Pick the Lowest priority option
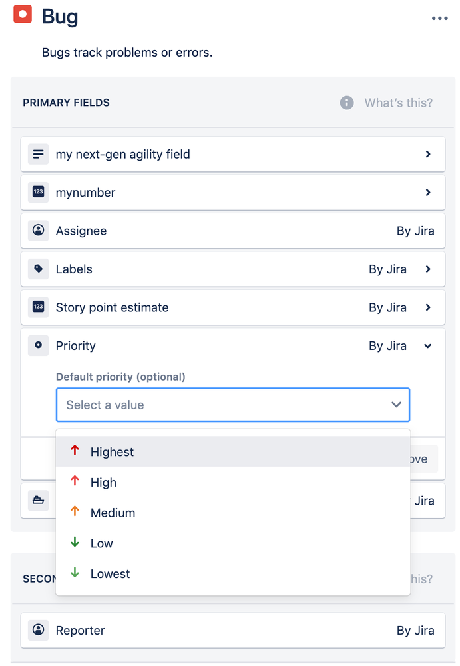This screenshot has height=666, width=460. pyautogui.click(x=110, y=573)
